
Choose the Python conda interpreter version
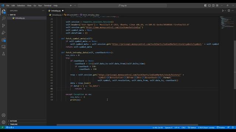[206, 128]
